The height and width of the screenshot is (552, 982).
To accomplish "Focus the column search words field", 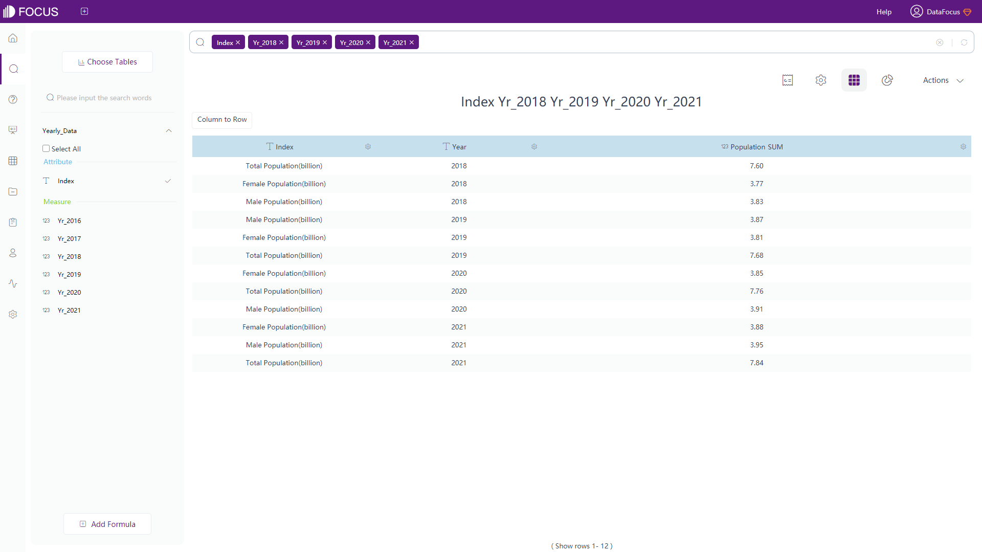I will coord(107,98).
